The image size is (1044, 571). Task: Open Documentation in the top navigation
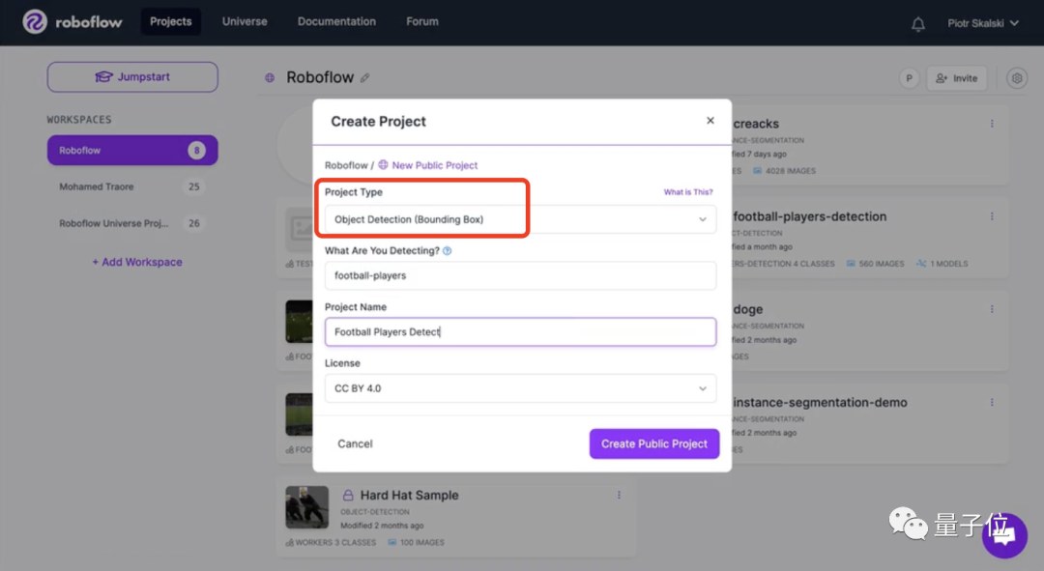point(336,21)
